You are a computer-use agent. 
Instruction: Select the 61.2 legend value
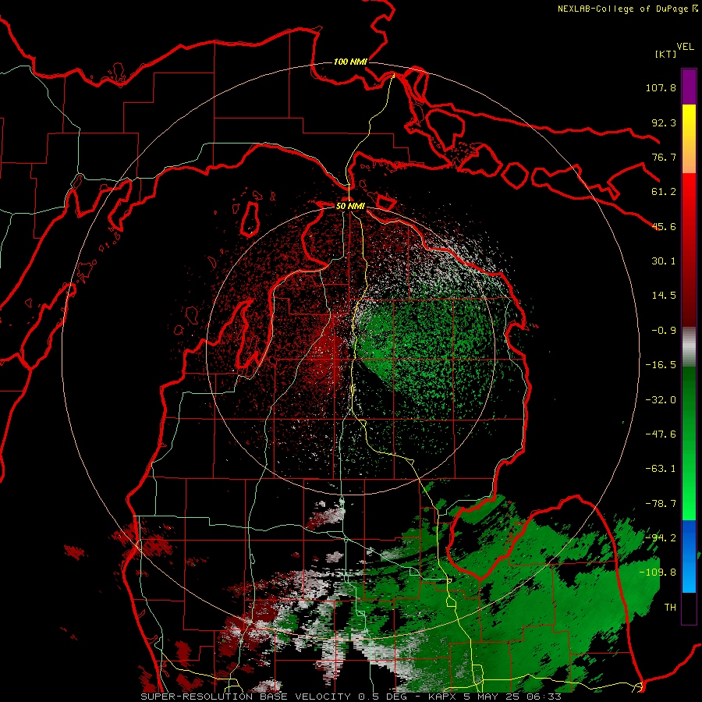pos(664,192)
